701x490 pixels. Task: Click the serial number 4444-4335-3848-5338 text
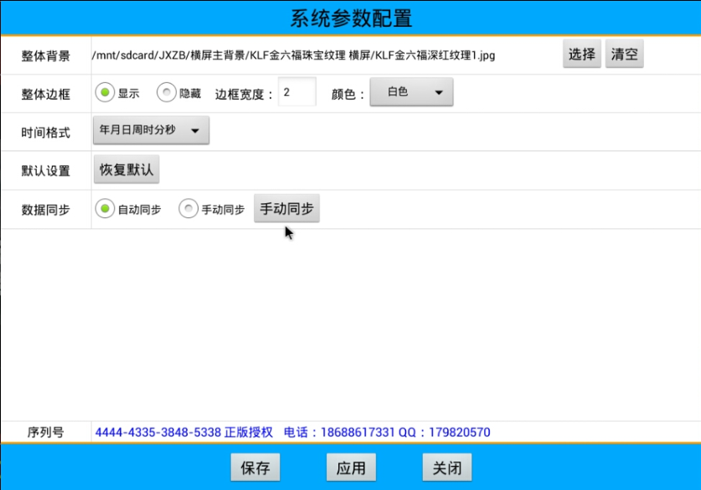158,432
